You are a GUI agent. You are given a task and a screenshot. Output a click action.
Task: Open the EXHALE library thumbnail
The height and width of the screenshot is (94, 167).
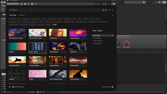coord(17,75)
